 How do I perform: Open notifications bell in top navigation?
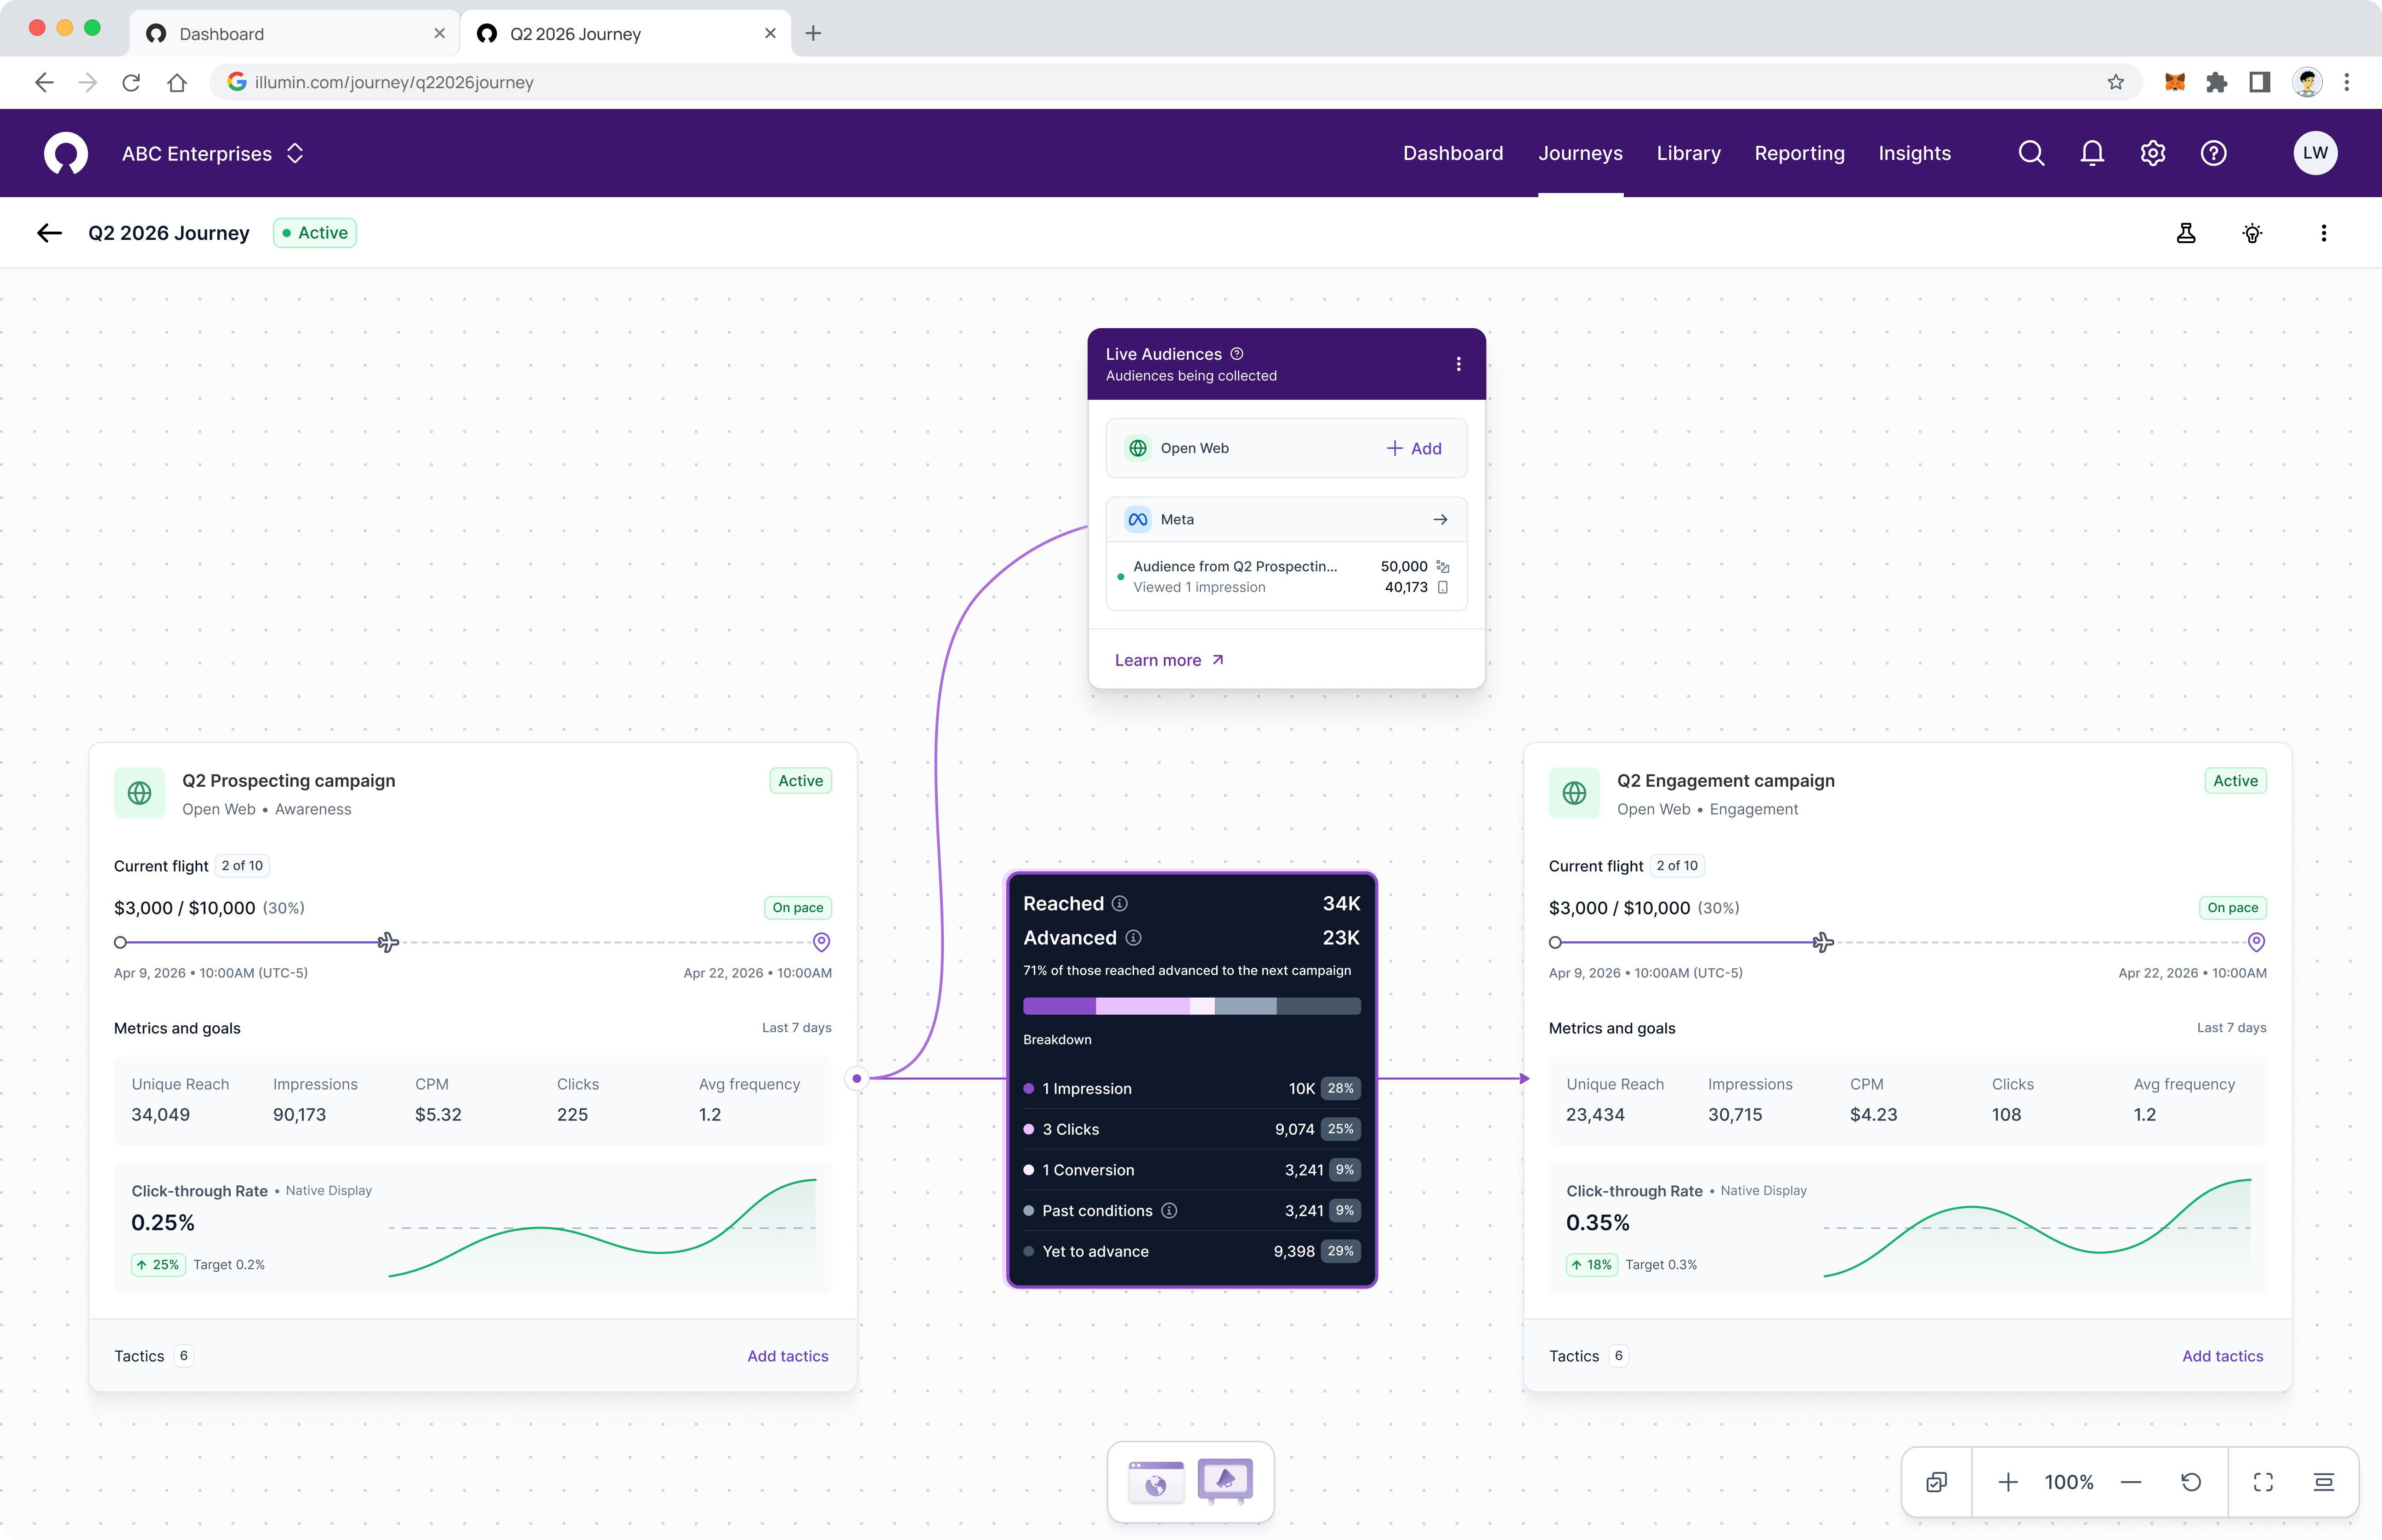tap(2091, 153)
